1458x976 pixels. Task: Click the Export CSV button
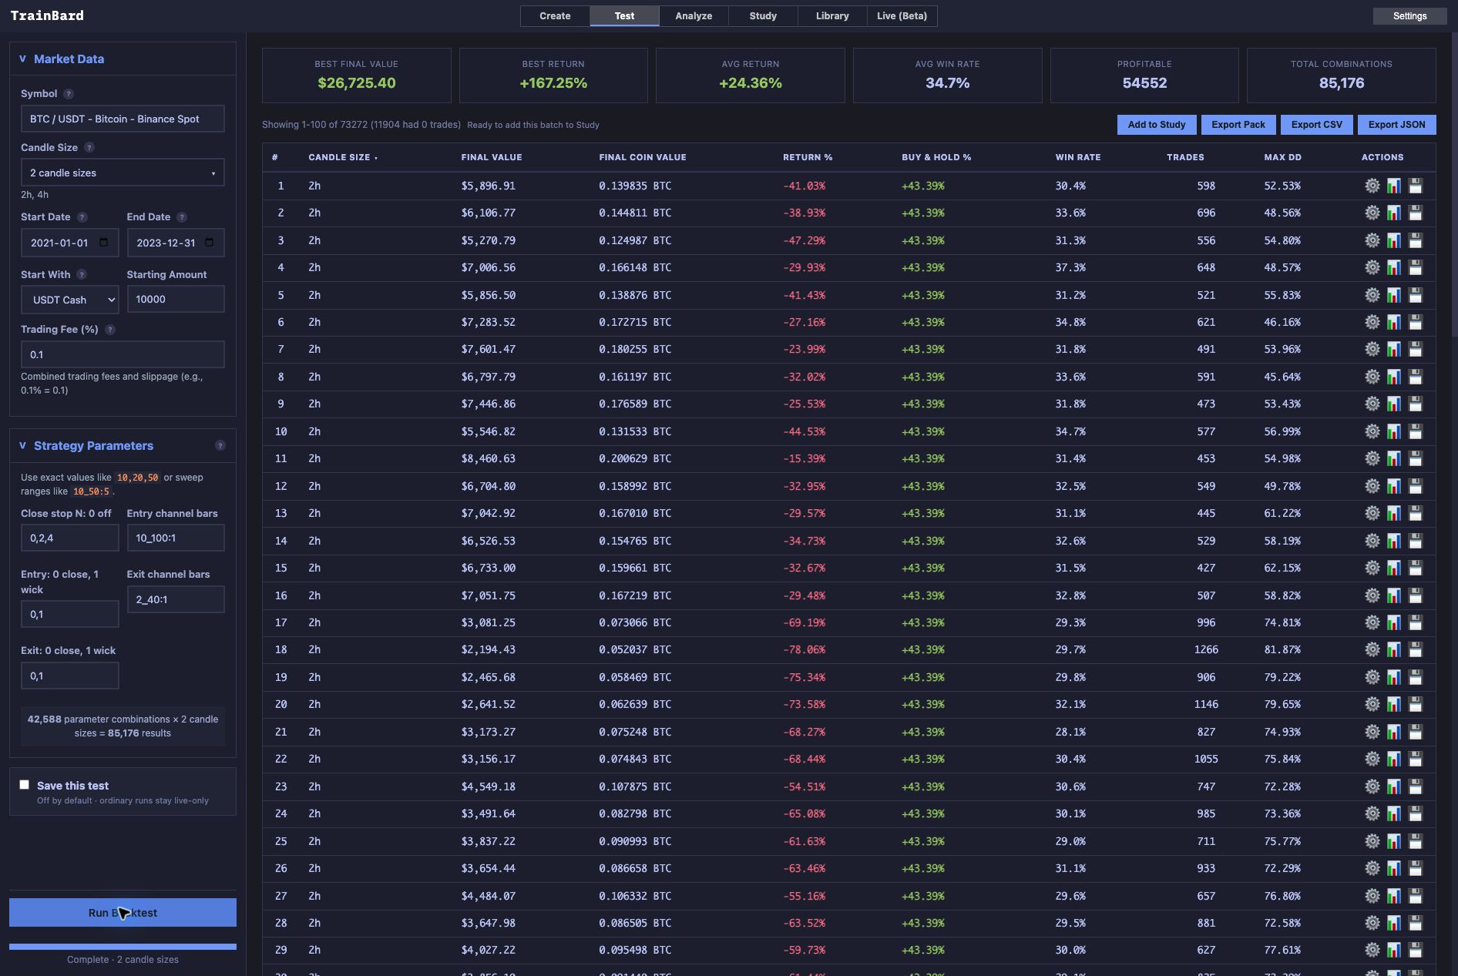tap(1316, 125)
